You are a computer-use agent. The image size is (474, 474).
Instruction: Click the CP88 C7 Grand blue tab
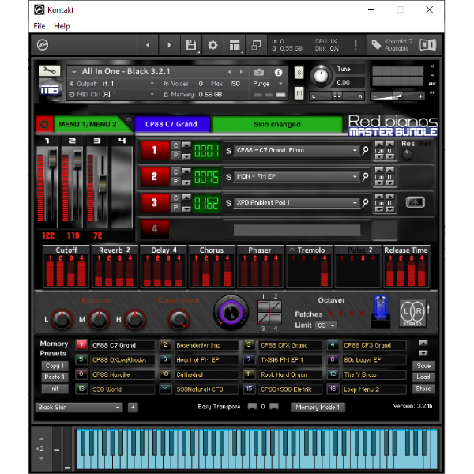[172, 124]
